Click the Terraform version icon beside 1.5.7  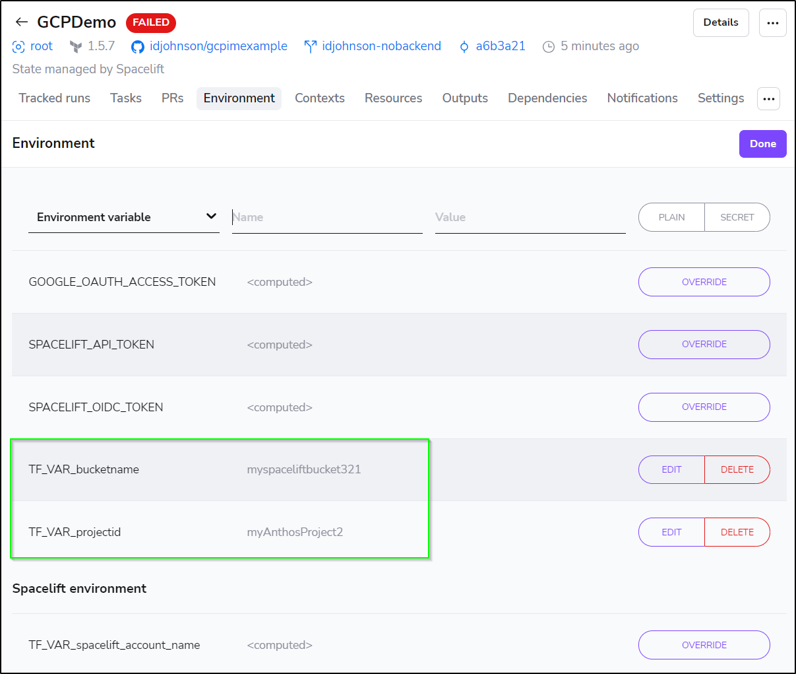click(76, 46)
